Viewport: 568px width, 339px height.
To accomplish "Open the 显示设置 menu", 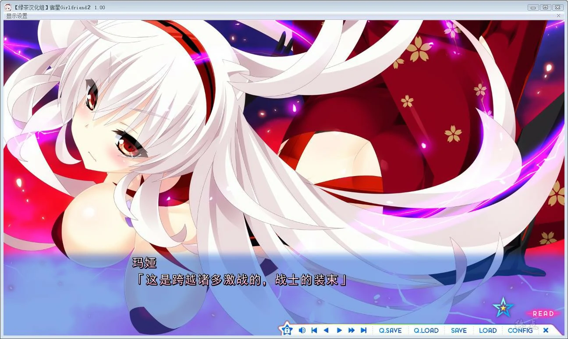I will coord(17,16).
